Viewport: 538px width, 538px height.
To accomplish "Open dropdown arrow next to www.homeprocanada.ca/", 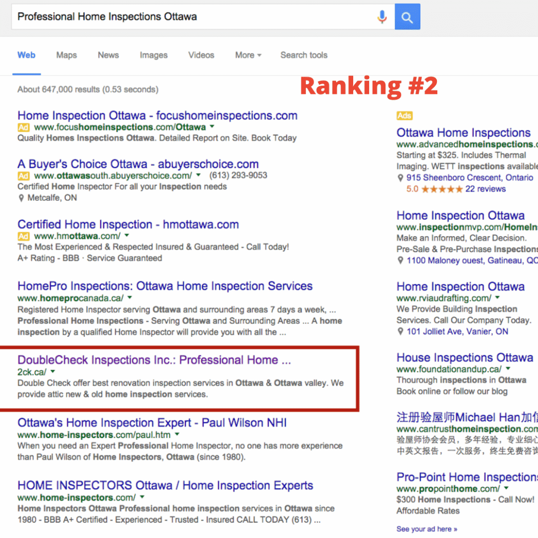I will (130, 298).
